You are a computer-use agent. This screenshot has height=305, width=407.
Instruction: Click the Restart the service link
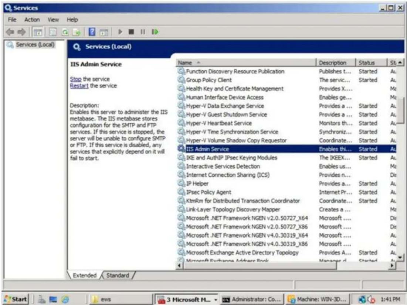(x=79, y=86)
